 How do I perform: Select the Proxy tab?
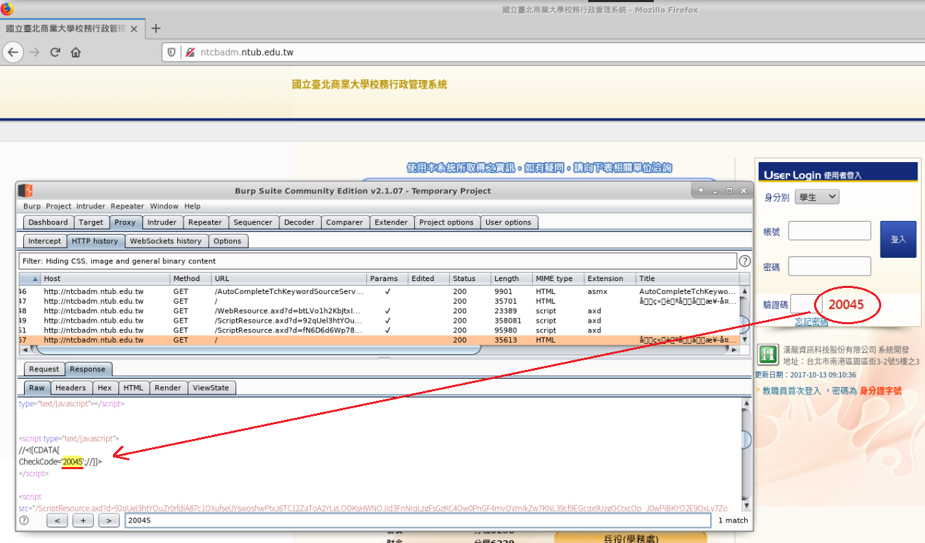coord(125,222)
